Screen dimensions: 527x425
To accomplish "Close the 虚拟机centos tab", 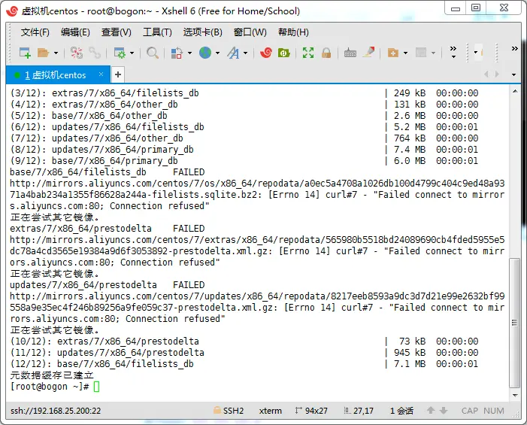I will [101, 74].
